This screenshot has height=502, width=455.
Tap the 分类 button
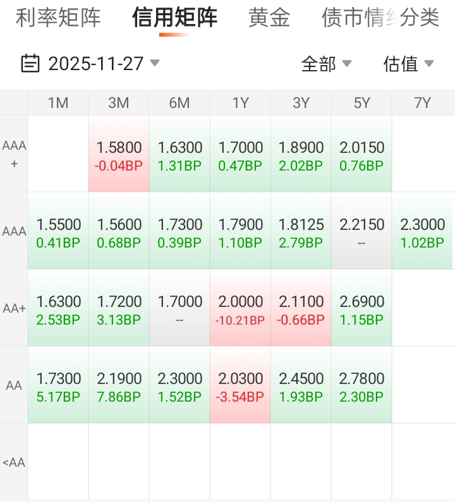click(420, 18)
